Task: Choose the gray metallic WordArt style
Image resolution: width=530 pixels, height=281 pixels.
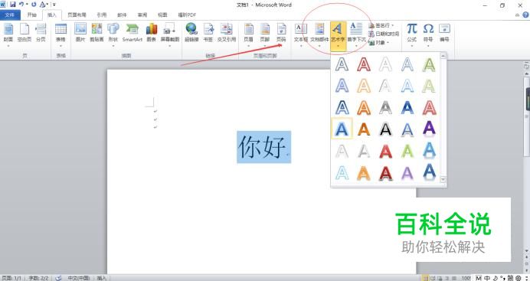Action: 385,107
